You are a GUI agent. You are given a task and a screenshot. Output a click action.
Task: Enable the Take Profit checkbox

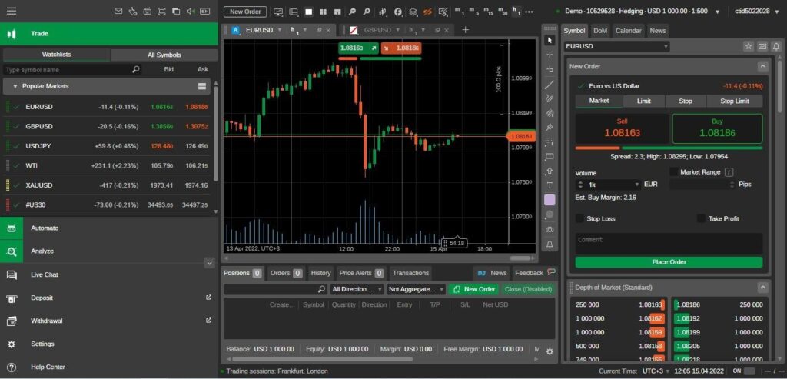701,218
